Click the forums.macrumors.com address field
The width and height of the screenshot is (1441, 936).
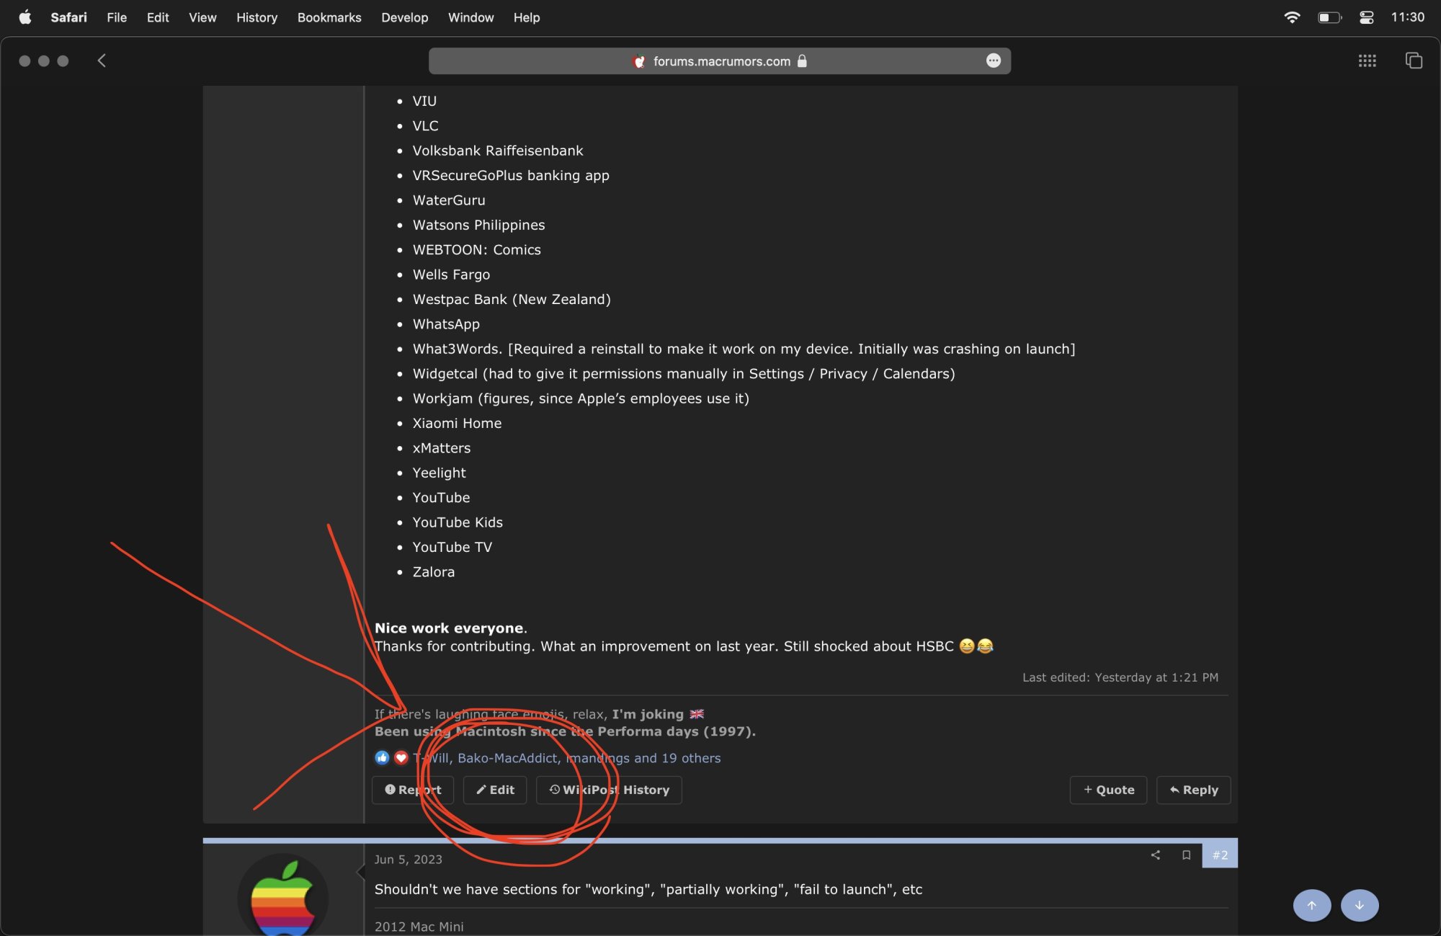(x=720, y=61)
